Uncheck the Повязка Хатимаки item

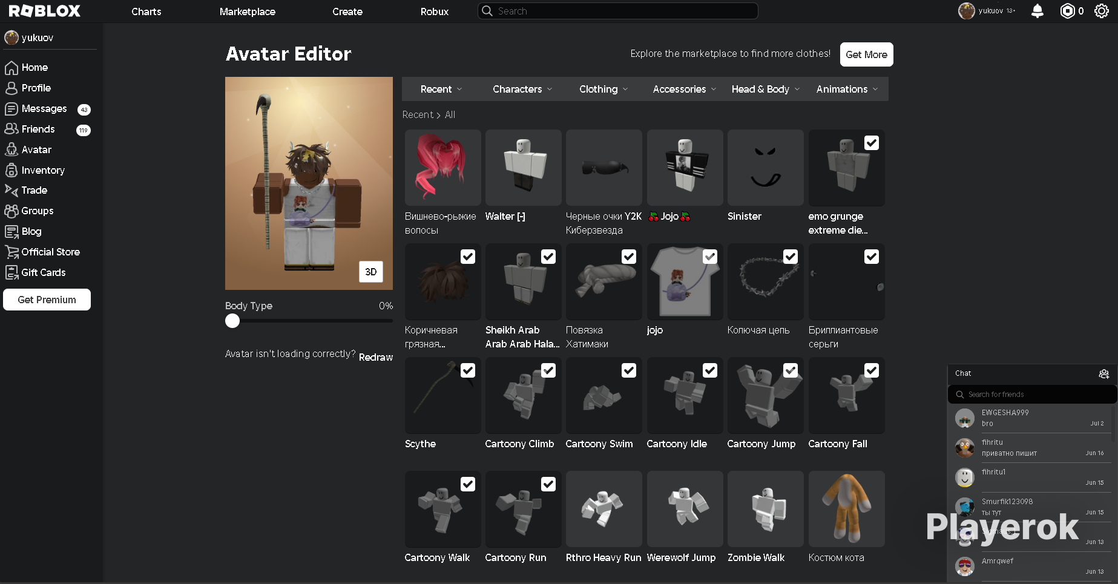click(629, 257)
